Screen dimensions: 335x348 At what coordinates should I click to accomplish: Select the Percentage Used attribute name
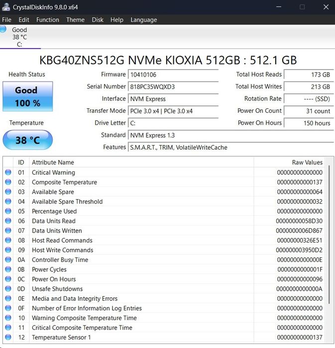tap(54, 211)
